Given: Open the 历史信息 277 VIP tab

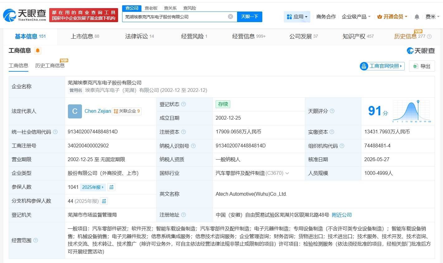Looking at the screenshot, I should click(410, 36).
